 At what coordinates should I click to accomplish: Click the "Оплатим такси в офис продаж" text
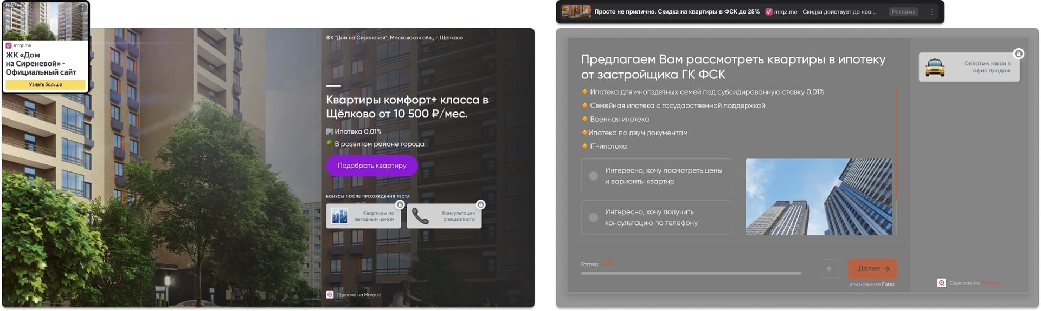[987, 67]
